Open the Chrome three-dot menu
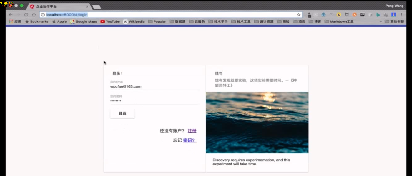Screen dimensions: 412x176 [x=401, y=15]
